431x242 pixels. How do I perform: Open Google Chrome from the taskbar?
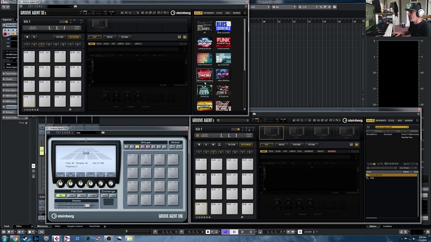click(14, 239)
